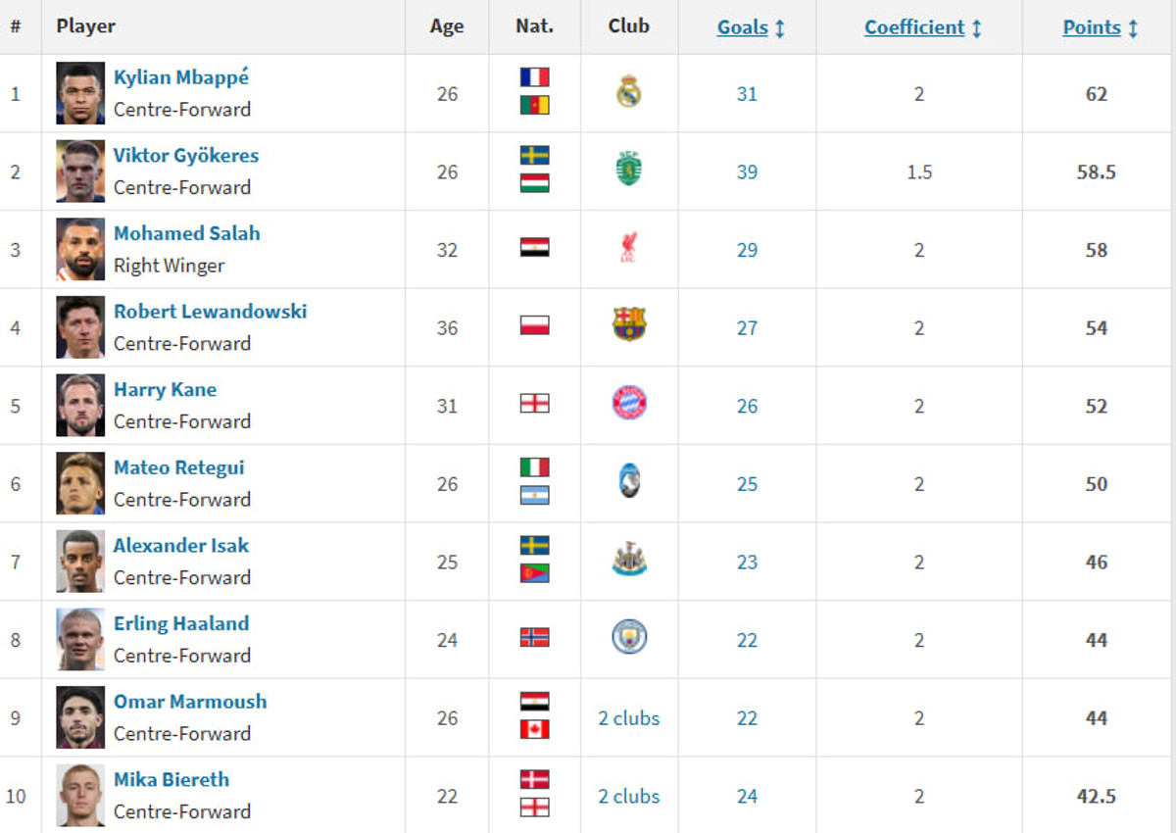Click the Manchester City club crest
Viewport: 1176px width, 833px height.
pos(629,637)
